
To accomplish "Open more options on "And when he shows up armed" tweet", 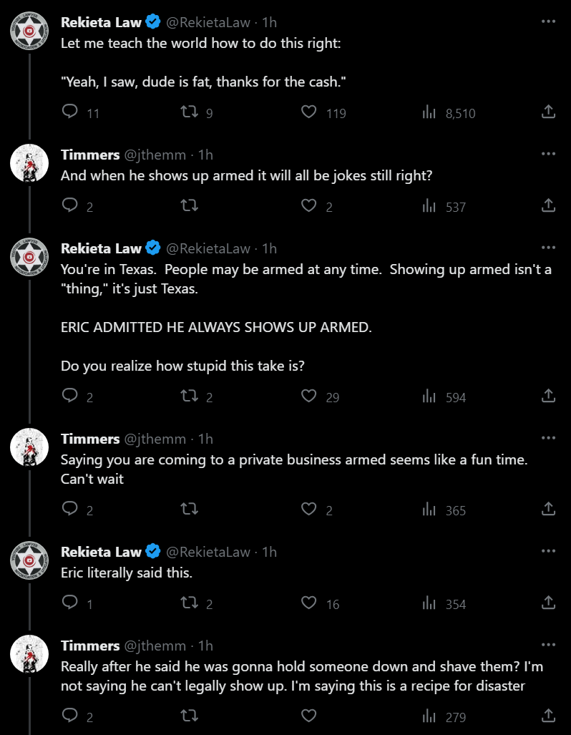I will (x=548, y=154).
